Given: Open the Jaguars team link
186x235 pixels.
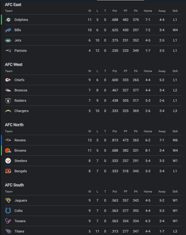Looking at the screenshot, I should click(21, 201).
